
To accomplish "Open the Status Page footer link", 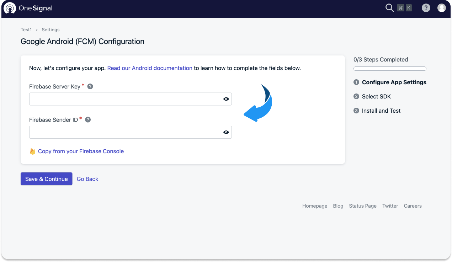I will [363, 206].
